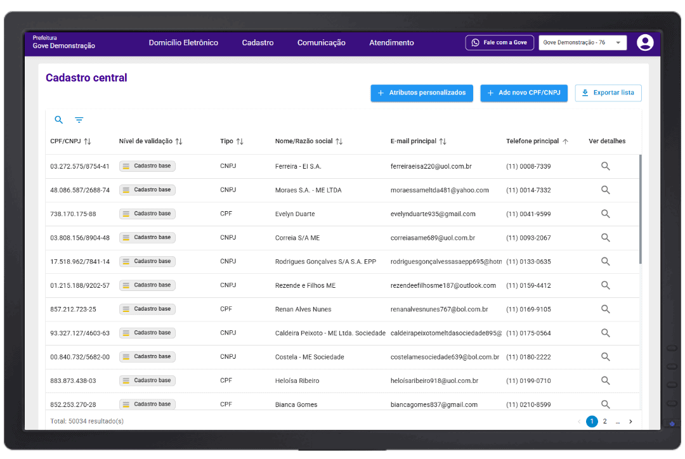
Task: Open Gove Demonstração - 76 dropdown
Action: pyautogui.click(x=582, y=43)
